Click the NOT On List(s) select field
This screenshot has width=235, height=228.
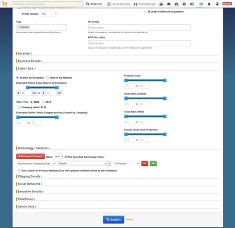139,43
